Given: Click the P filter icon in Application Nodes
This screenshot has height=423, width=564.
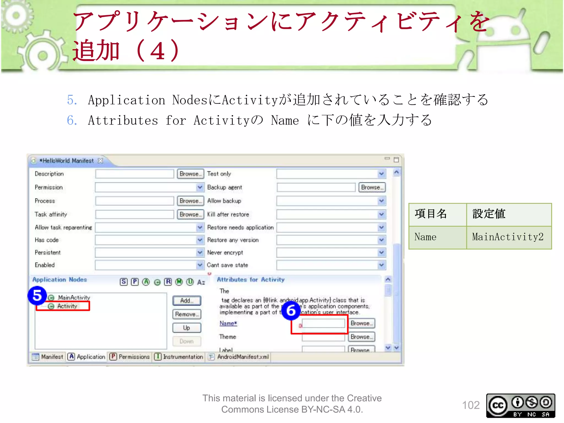Looking at the screenshot, I should tap(135, 282).
